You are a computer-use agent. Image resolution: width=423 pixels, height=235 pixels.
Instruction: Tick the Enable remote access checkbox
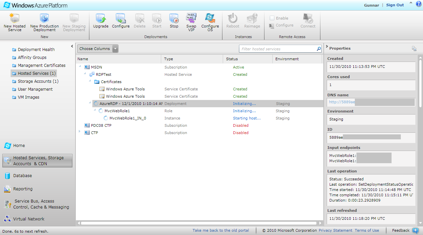tap(272, 18)
